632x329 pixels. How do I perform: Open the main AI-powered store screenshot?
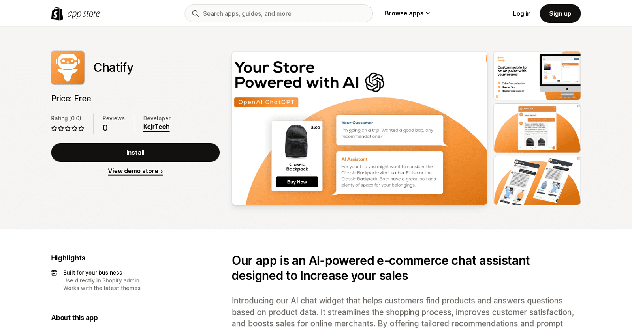359,128
